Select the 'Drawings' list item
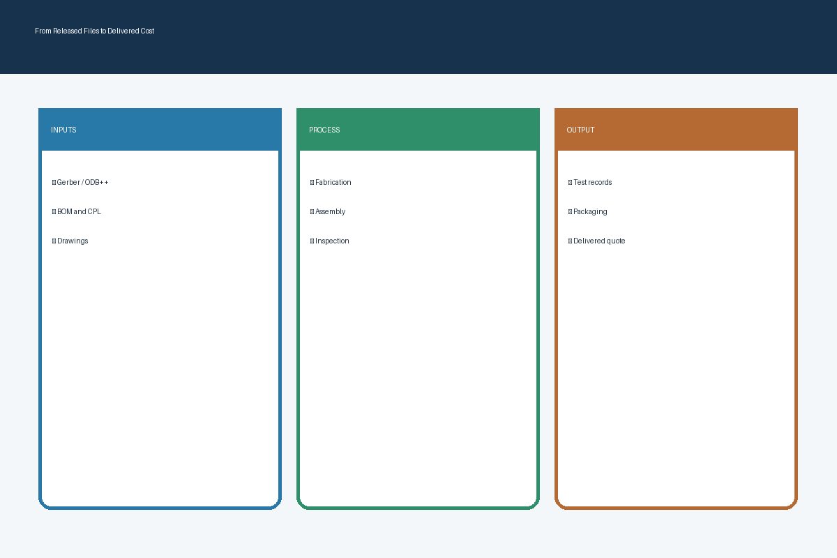Screen dimensions: 837x558 [x=70, y=241]
